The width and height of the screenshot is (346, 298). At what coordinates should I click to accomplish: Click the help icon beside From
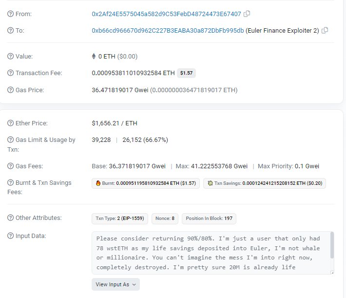pyautogui.click(x=10, y=14)
